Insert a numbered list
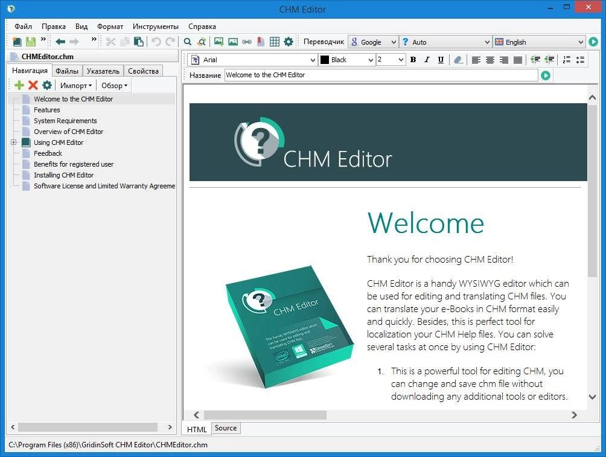The width and height of the screenshot is (606, 457). [567, 60]
